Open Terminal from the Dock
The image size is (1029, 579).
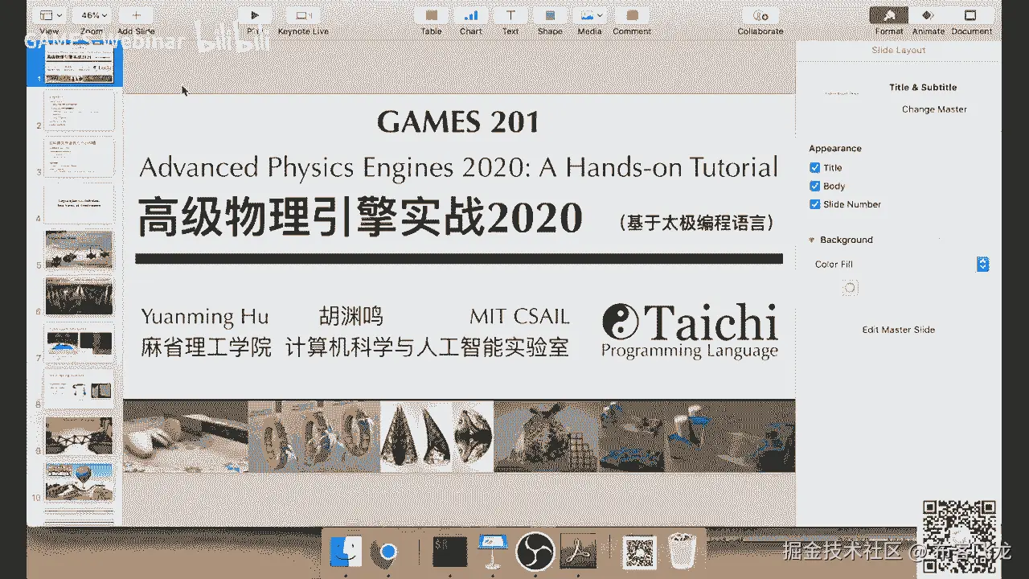click(449, 552)
